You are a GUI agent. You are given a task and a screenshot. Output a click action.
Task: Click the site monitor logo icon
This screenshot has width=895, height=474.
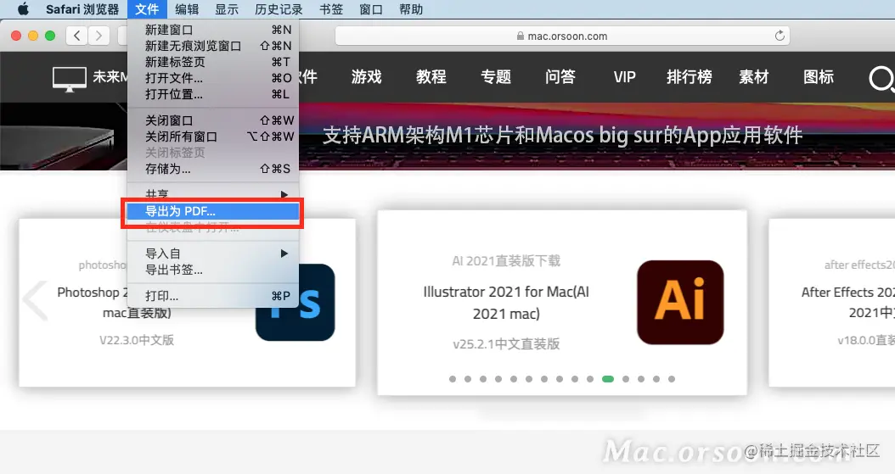click(x=69, y=79)
